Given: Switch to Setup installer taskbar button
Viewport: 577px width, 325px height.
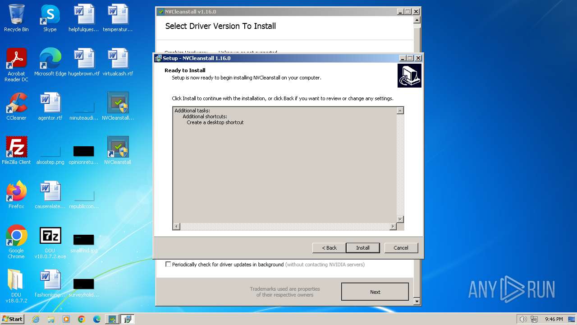Looking at the screenshot, I should (x=128, y=319).
